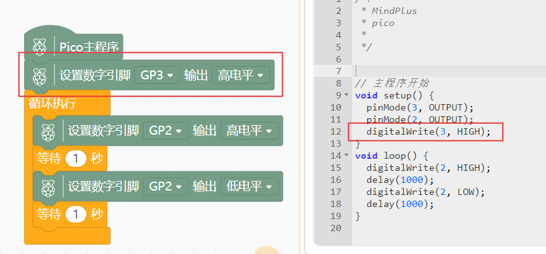Click Raspberry Pi icon on Pico主程序 block
This screenshot has width=546, height=254.
click(39, 47)
